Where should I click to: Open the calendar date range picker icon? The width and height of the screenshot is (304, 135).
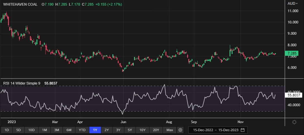(x=242, y=130)
